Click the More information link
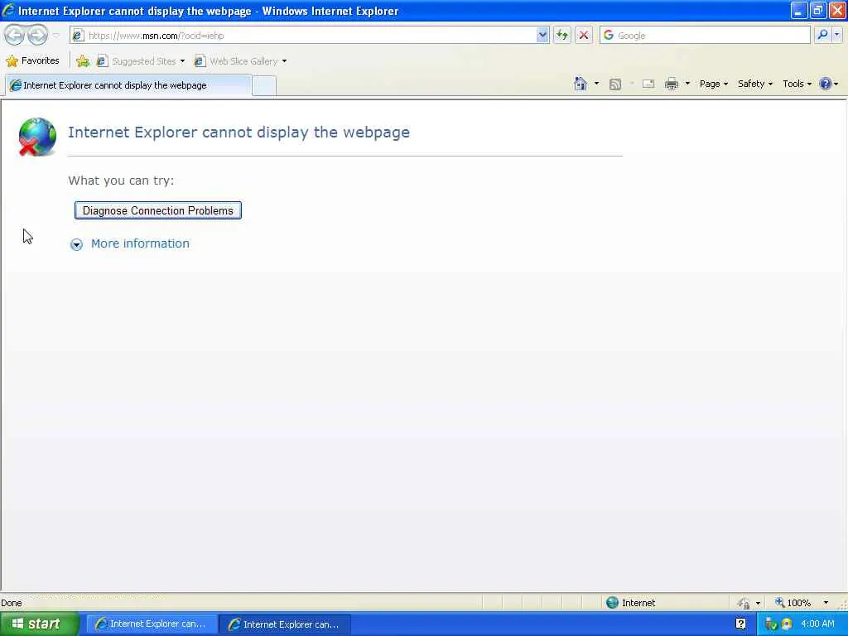The width and height of the screenshot is (848, 636). (140, 243)
